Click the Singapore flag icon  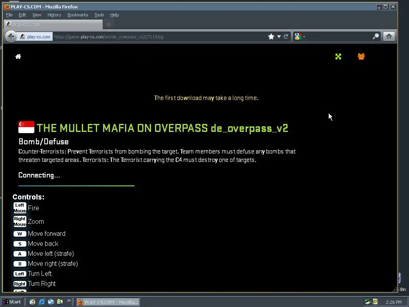(x=26, y=127)
